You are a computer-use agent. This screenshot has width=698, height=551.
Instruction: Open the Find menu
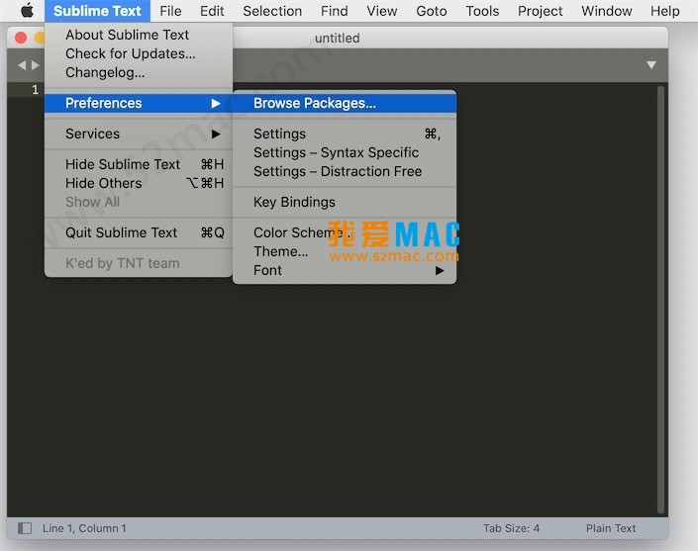335,11
